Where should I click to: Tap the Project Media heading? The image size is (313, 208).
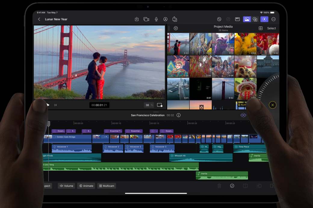(223, 26)
